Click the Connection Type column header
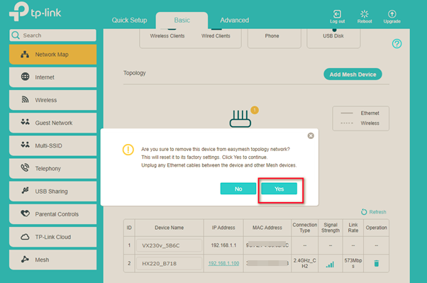427x283 pixels. coord(305,228)
